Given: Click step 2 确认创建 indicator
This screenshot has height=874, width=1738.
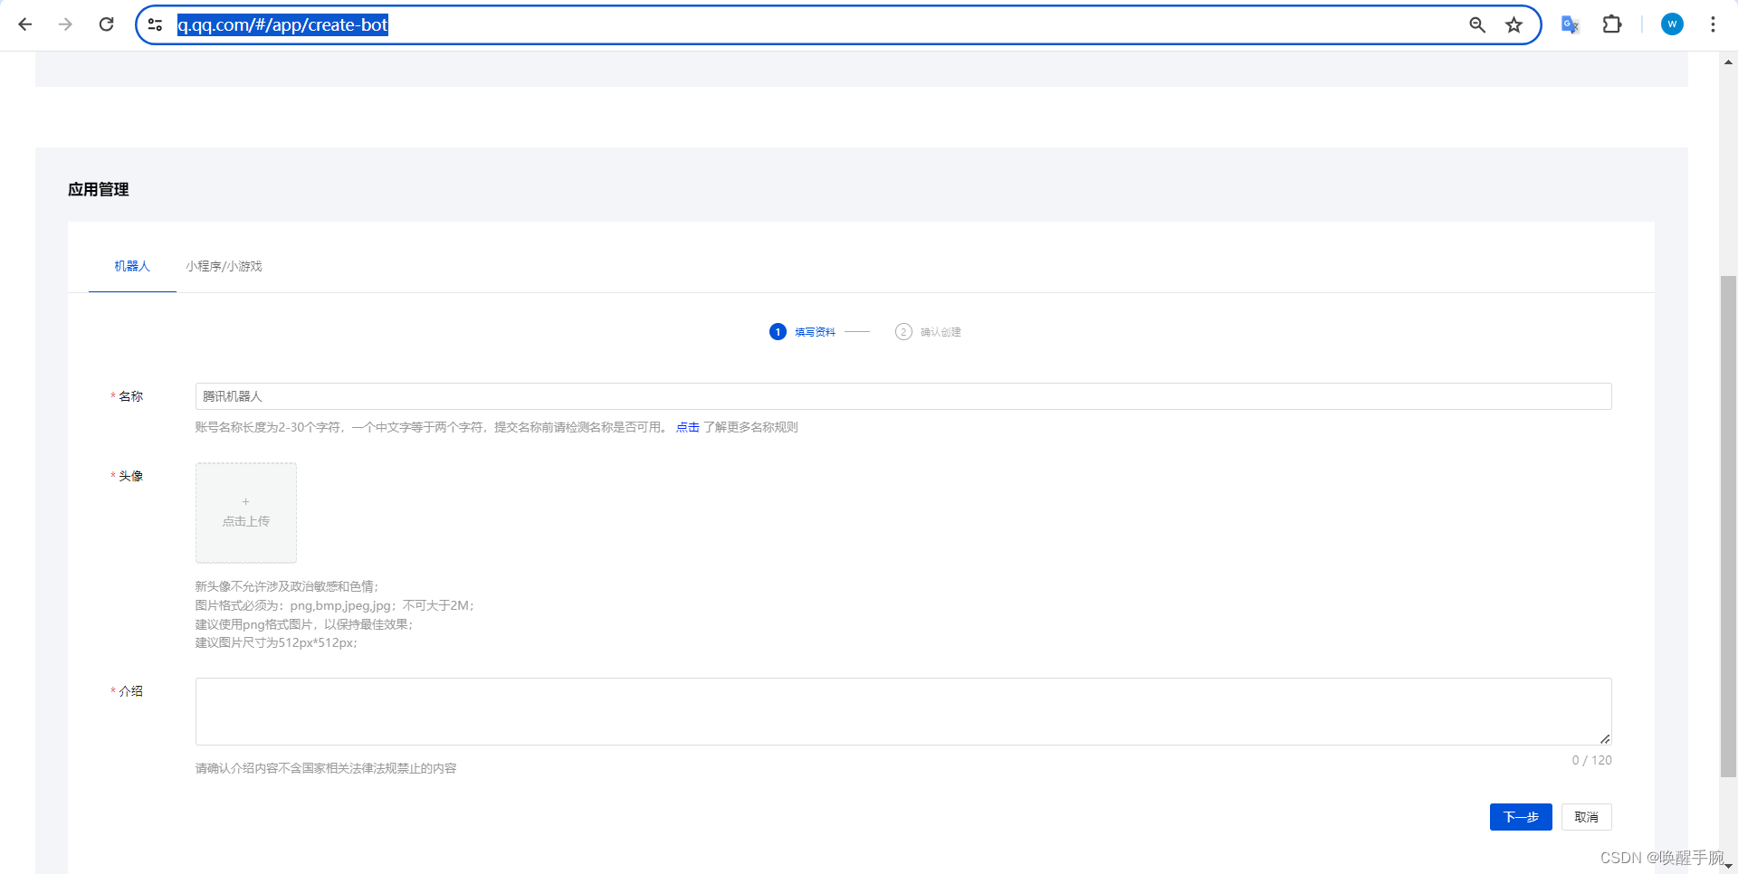Looking at the screenshot, I should (928, 332).
